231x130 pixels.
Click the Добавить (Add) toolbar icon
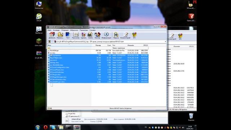[52, 35]
